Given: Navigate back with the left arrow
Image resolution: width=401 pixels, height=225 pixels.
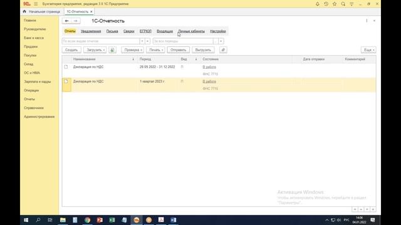Looking at the screenshot, I should pos(67,21).
